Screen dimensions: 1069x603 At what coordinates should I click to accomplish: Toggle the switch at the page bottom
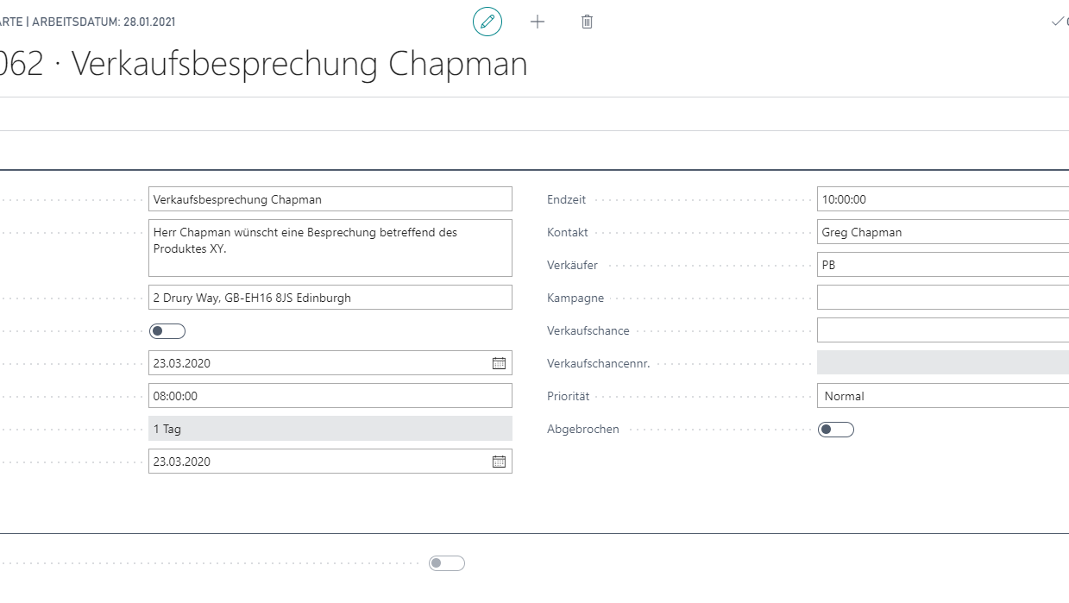click(x=446, y=563)
